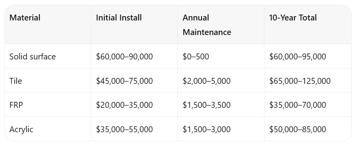The width and height of the screenshot is (358, 144).
Task: Click the $50,000–85,000 total cell
Action: [x=298, y=129]
